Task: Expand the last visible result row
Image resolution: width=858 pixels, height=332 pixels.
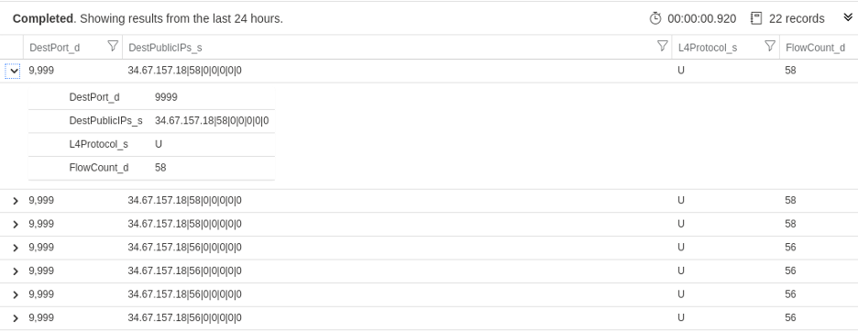Action: click(x=16, y=318)
